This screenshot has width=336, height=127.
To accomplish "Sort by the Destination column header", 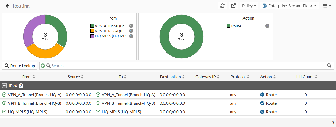I will [172, 77].
